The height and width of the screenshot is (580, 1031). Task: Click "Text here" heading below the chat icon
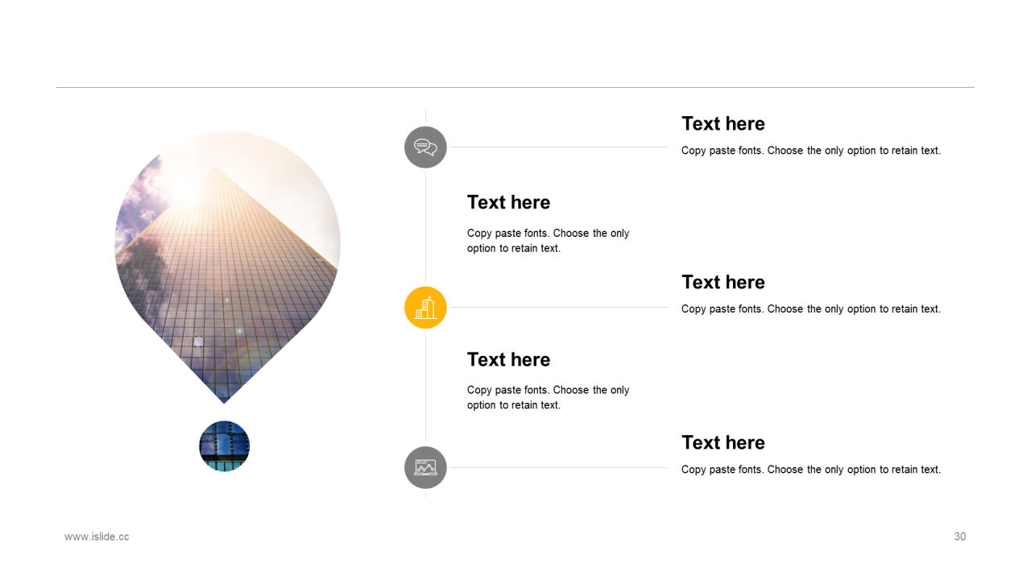pos(509,202)
